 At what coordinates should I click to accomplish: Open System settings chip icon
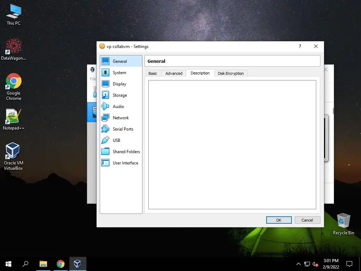coord(105,72)
